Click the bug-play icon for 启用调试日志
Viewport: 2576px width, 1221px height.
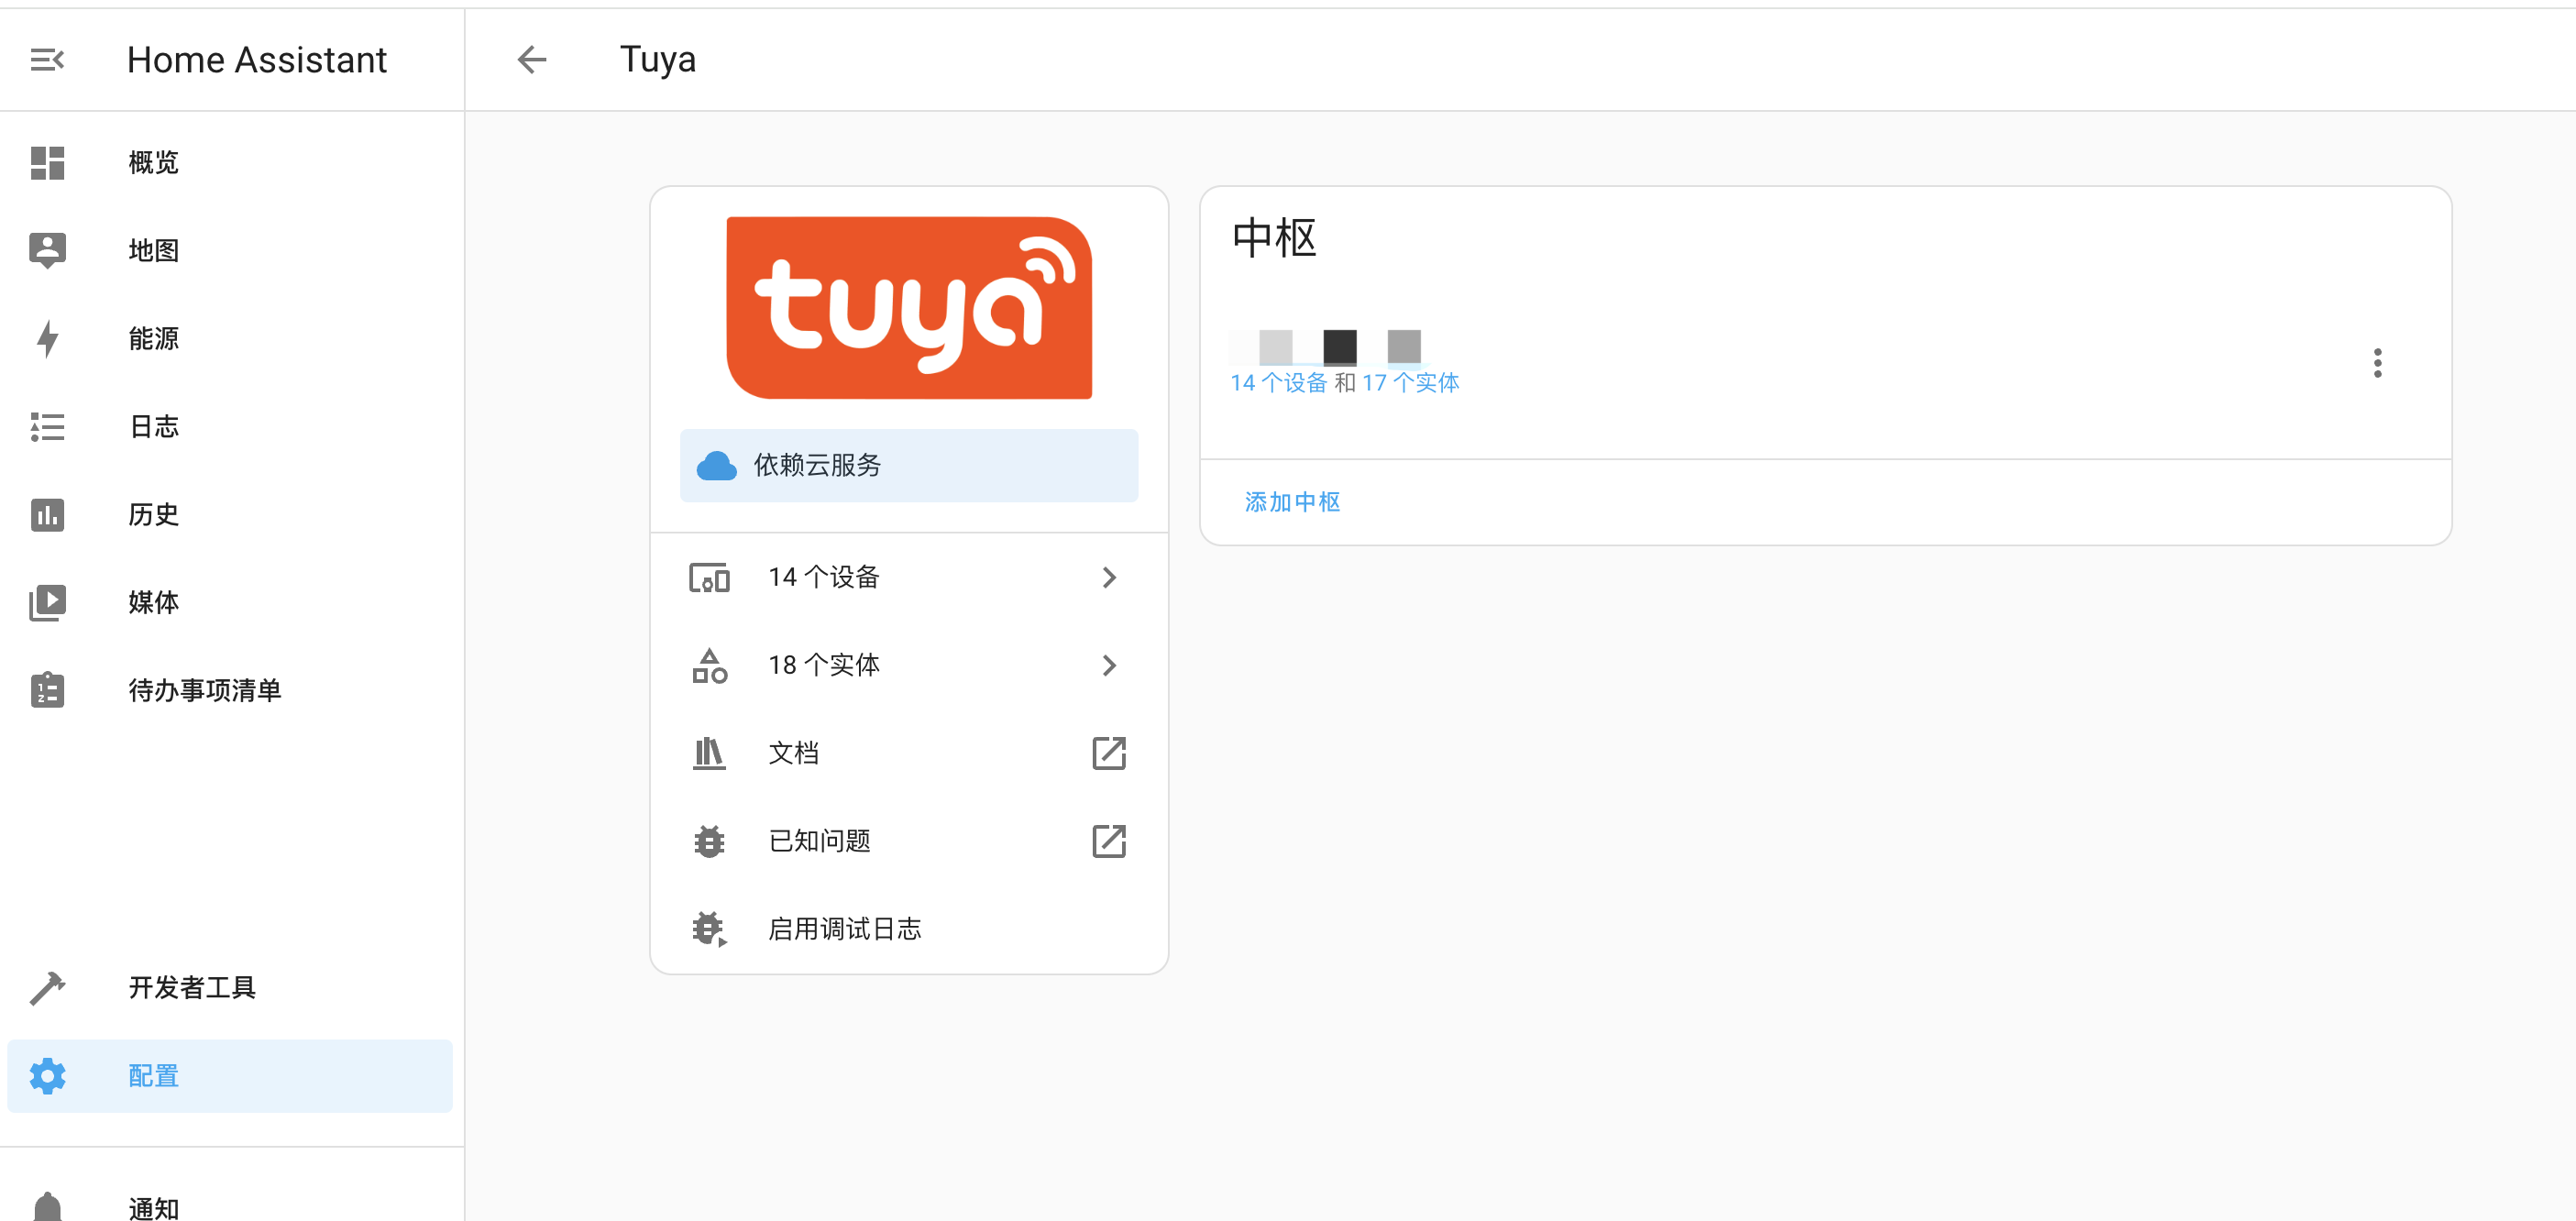pyautogui.click(x=709, y=929)
